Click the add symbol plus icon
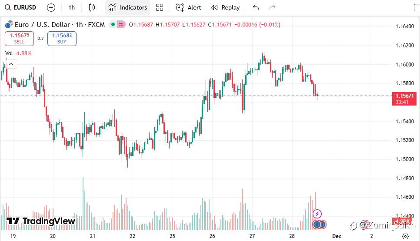The width and height of the screenshot is (420, 241). click(51, 7)
